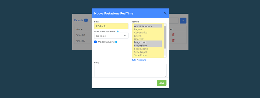Viewport: 260px width, 98px height.
Task: Click the tutti link
Action: (x=134, y=60)
